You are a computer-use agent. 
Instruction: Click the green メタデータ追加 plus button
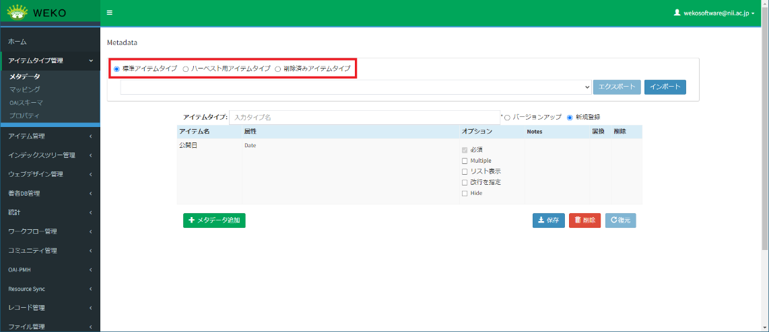[214, 220]
